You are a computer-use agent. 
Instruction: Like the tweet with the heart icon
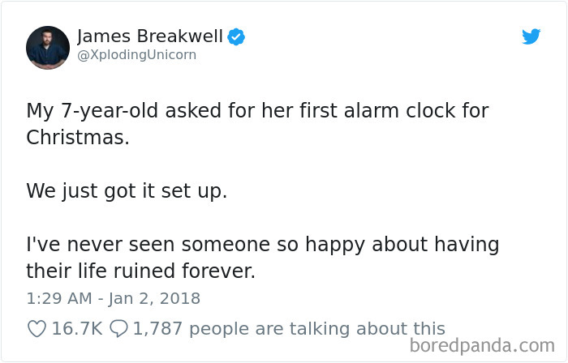(36, 328)
